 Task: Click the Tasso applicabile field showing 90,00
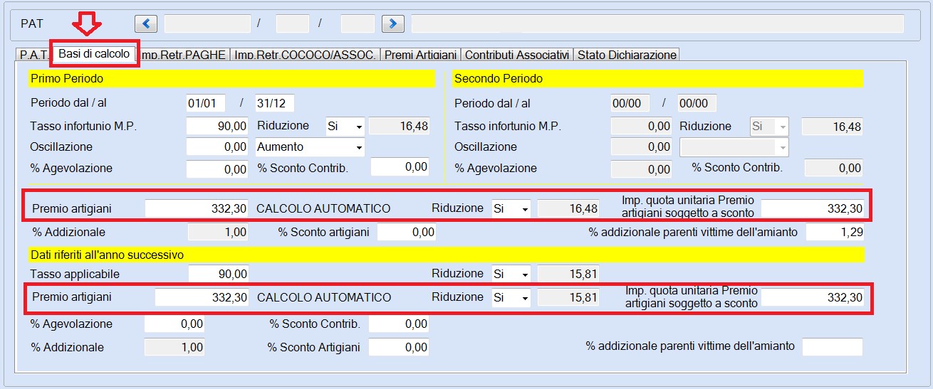click(219, 274)
